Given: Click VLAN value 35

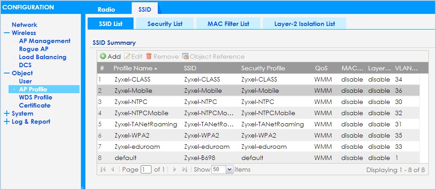Looking at the screenshot, I should pos(398,136).
